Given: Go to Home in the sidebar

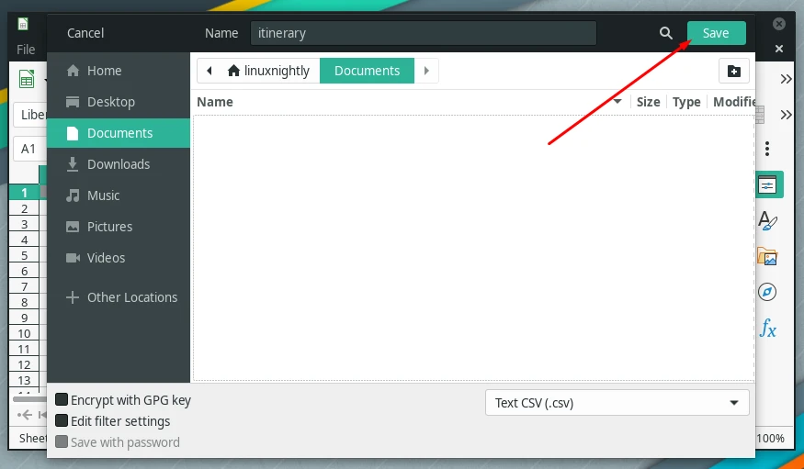Looking at the screenshot, I should tap(119, 71).
